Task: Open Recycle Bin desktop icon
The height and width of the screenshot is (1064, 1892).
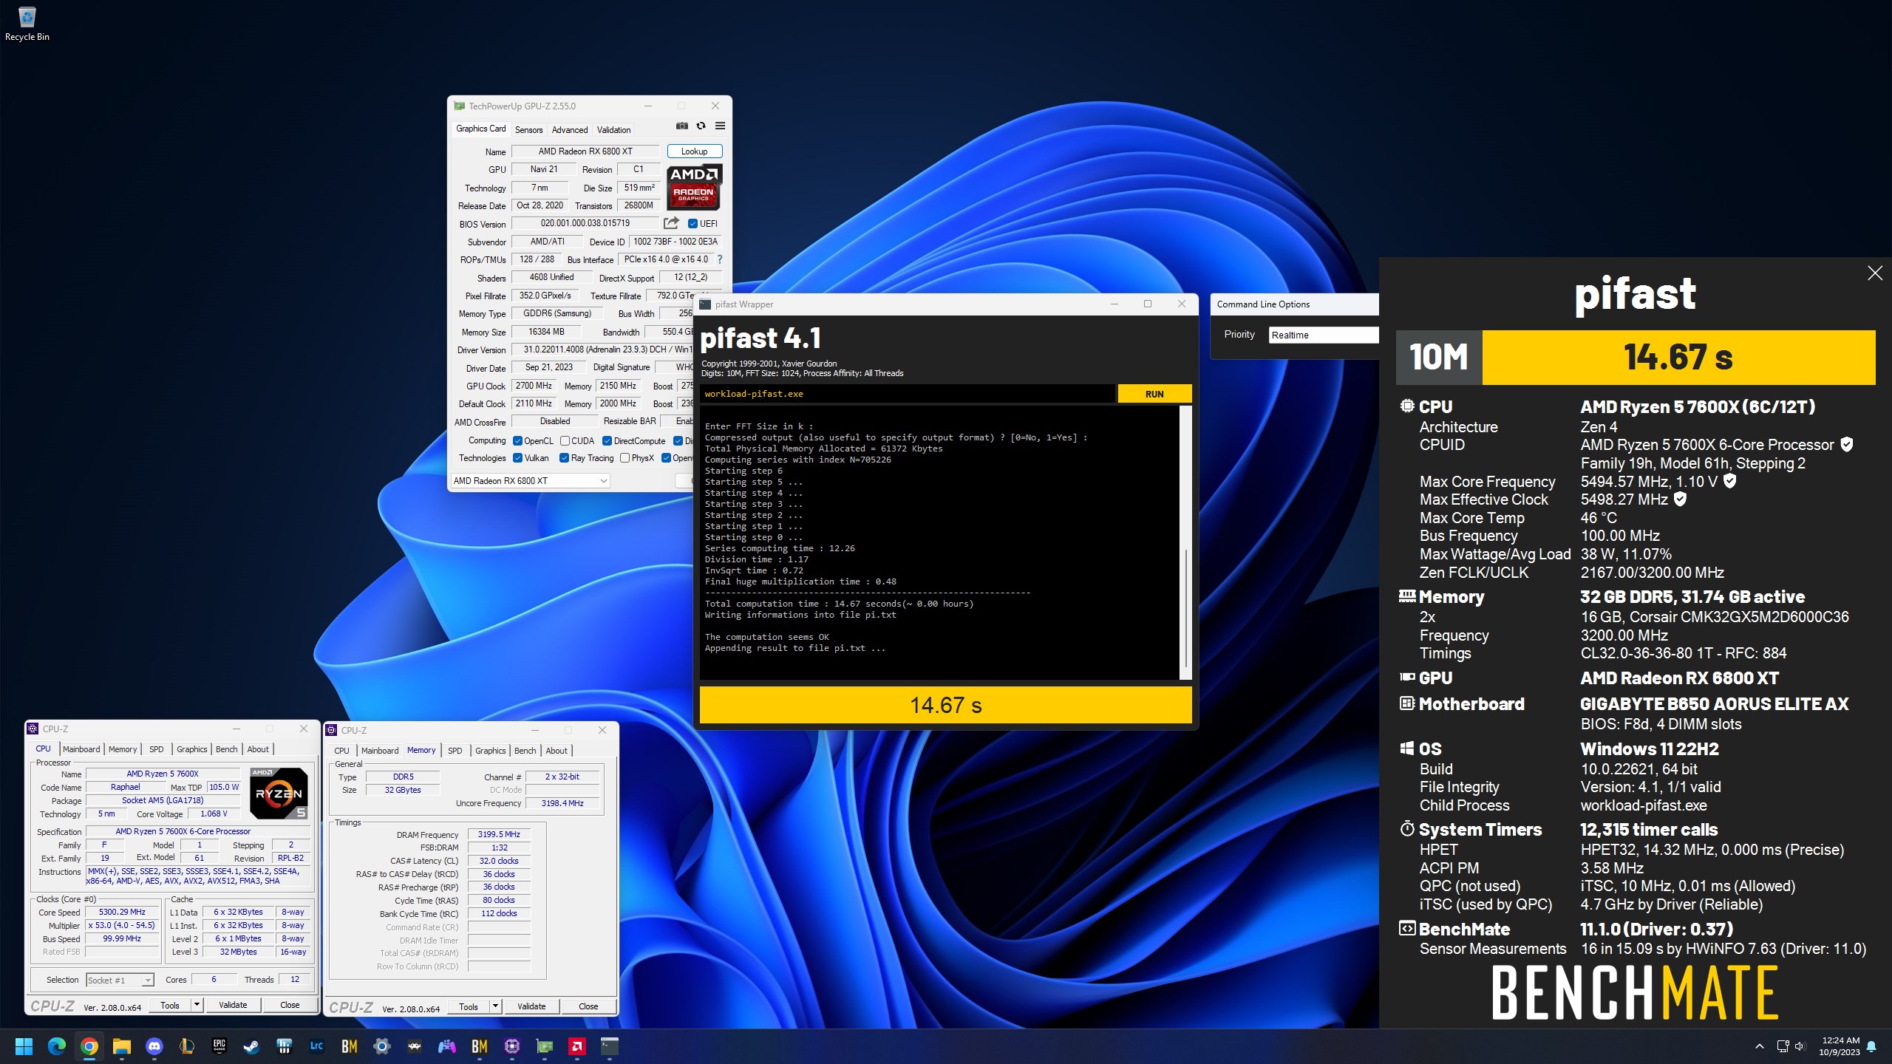Action: coord(27,23)
